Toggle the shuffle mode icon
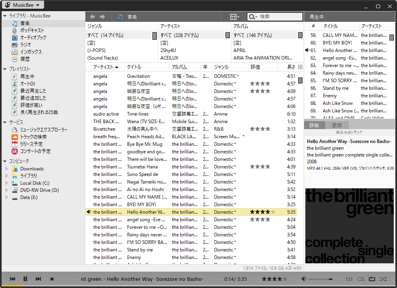 point(383,279)
